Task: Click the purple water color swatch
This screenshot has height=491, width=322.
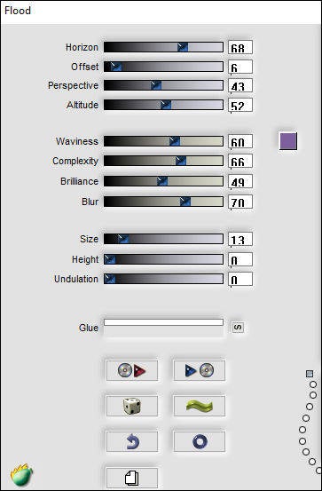Action: (288, 141)
